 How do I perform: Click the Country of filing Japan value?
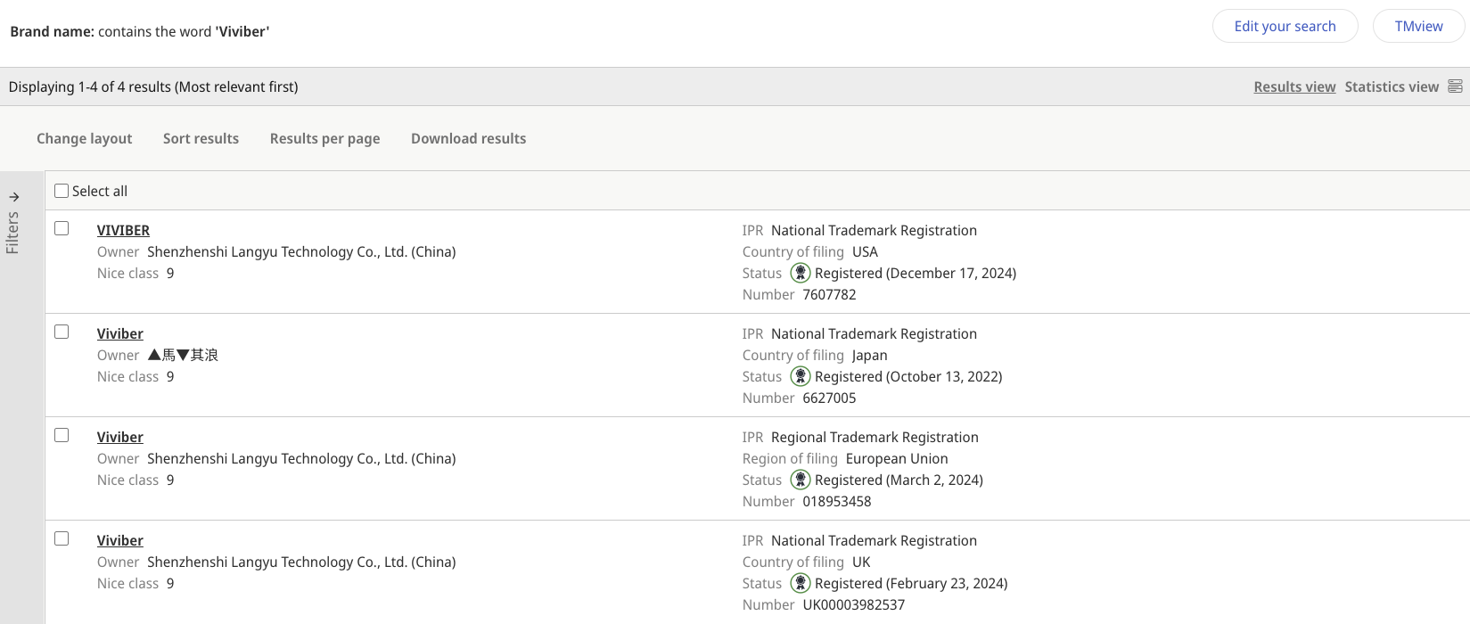pos(869,355)
